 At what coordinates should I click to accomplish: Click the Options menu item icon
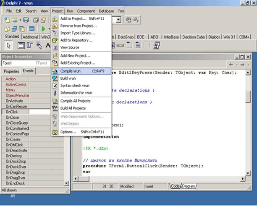55,132
